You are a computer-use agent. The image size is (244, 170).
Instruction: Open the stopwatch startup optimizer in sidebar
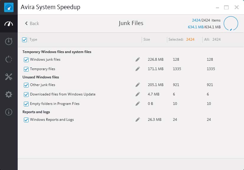coord(9,41)
